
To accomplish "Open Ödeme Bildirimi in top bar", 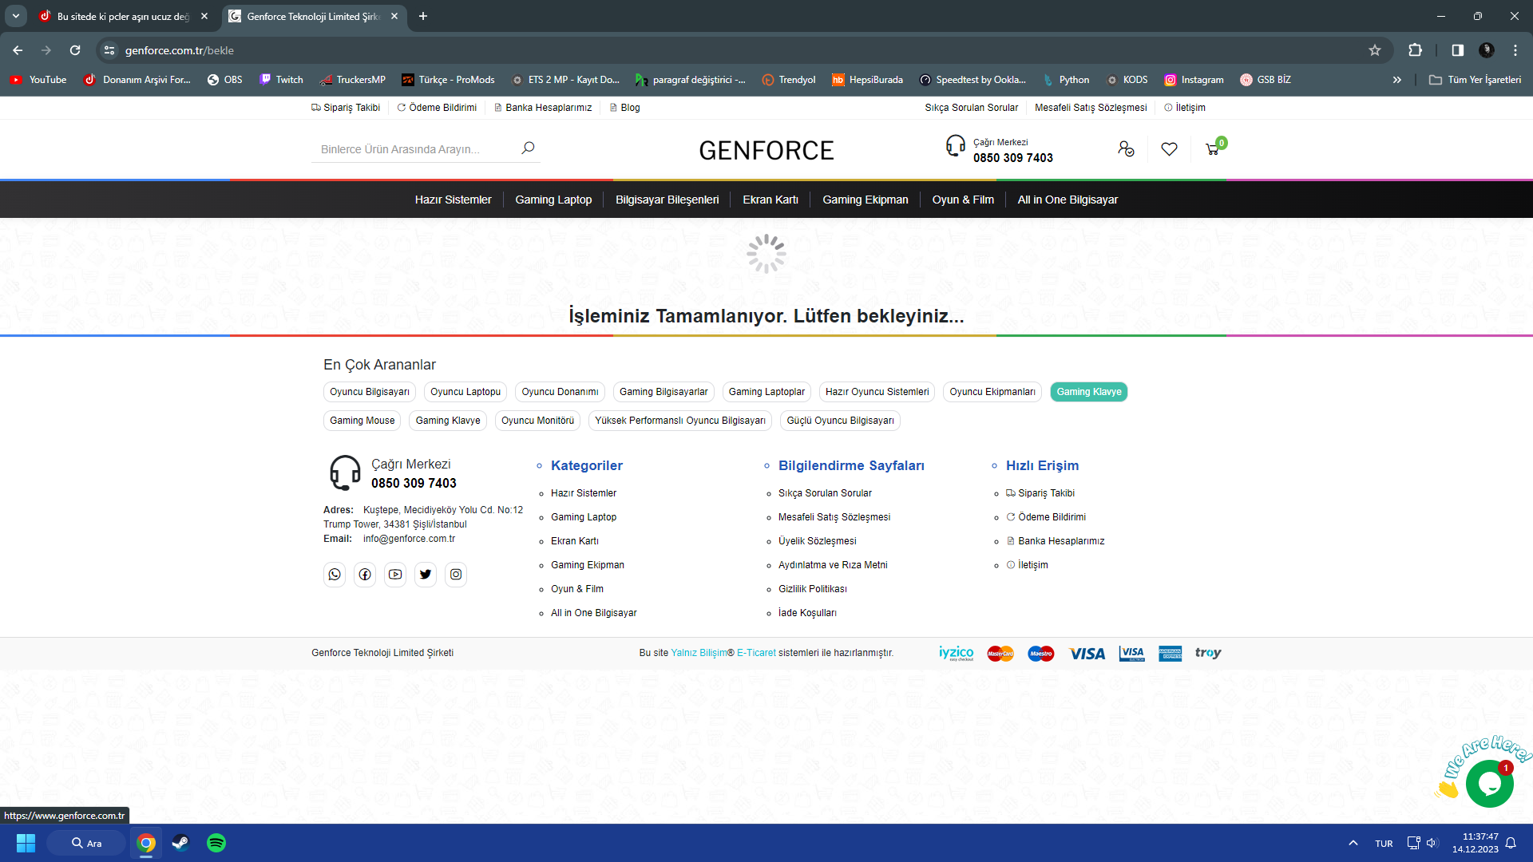I will click(x=437, y=108).
